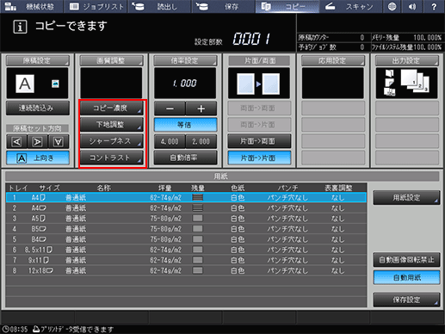Switch to the ジョブリスト tab

[96, 6]
